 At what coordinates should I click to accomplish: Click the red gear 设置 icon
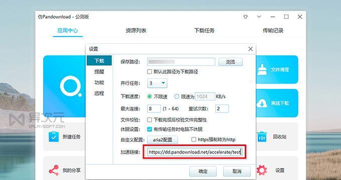(x=262, y=170)
